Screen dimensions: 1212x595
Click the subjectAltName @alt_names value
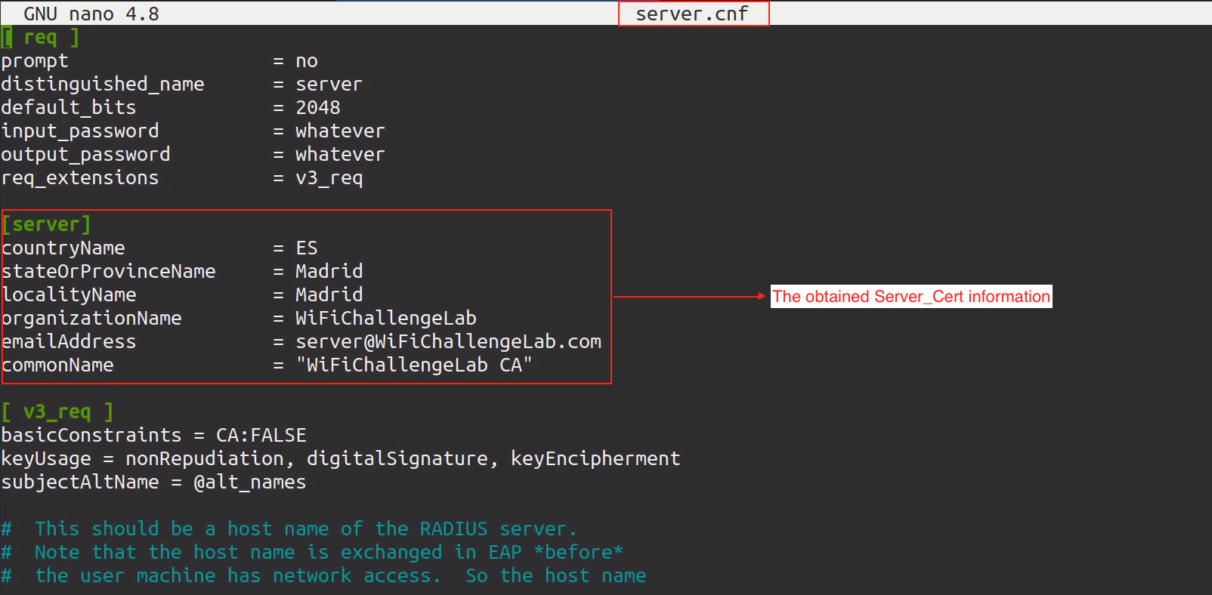(249, 482)
